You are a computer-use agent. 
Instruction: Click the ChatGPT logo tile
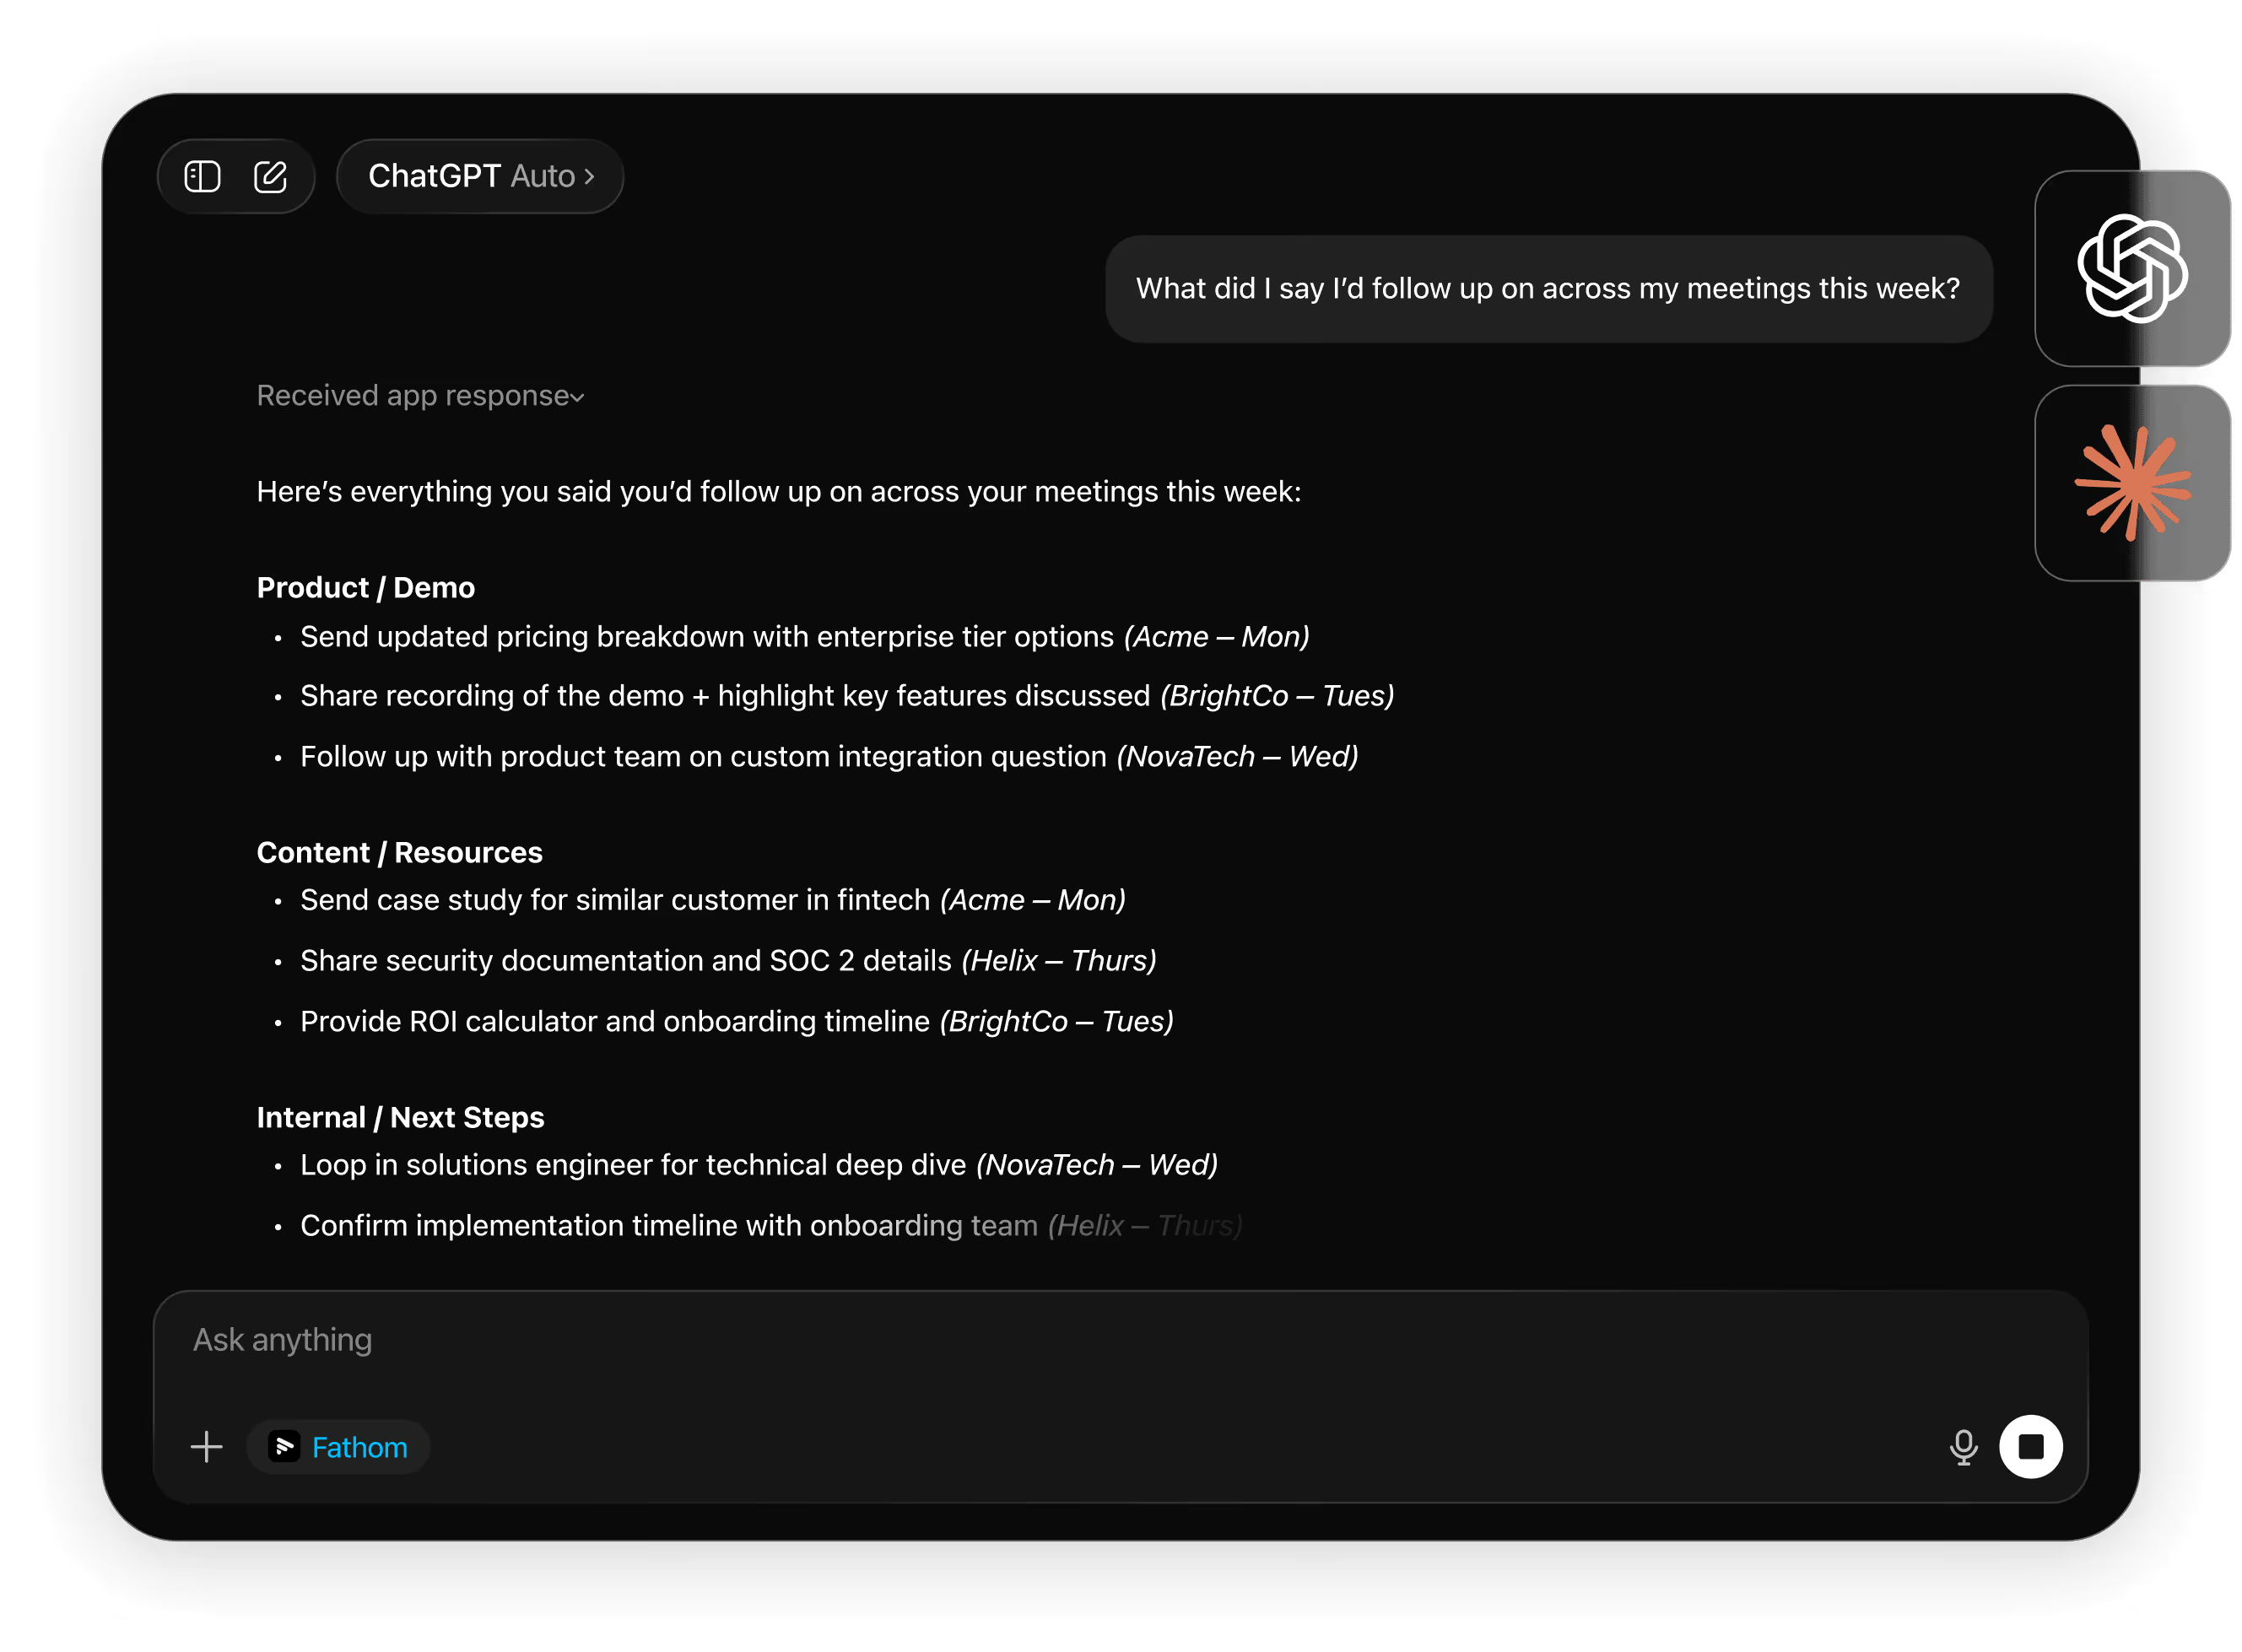(2132, 268)
